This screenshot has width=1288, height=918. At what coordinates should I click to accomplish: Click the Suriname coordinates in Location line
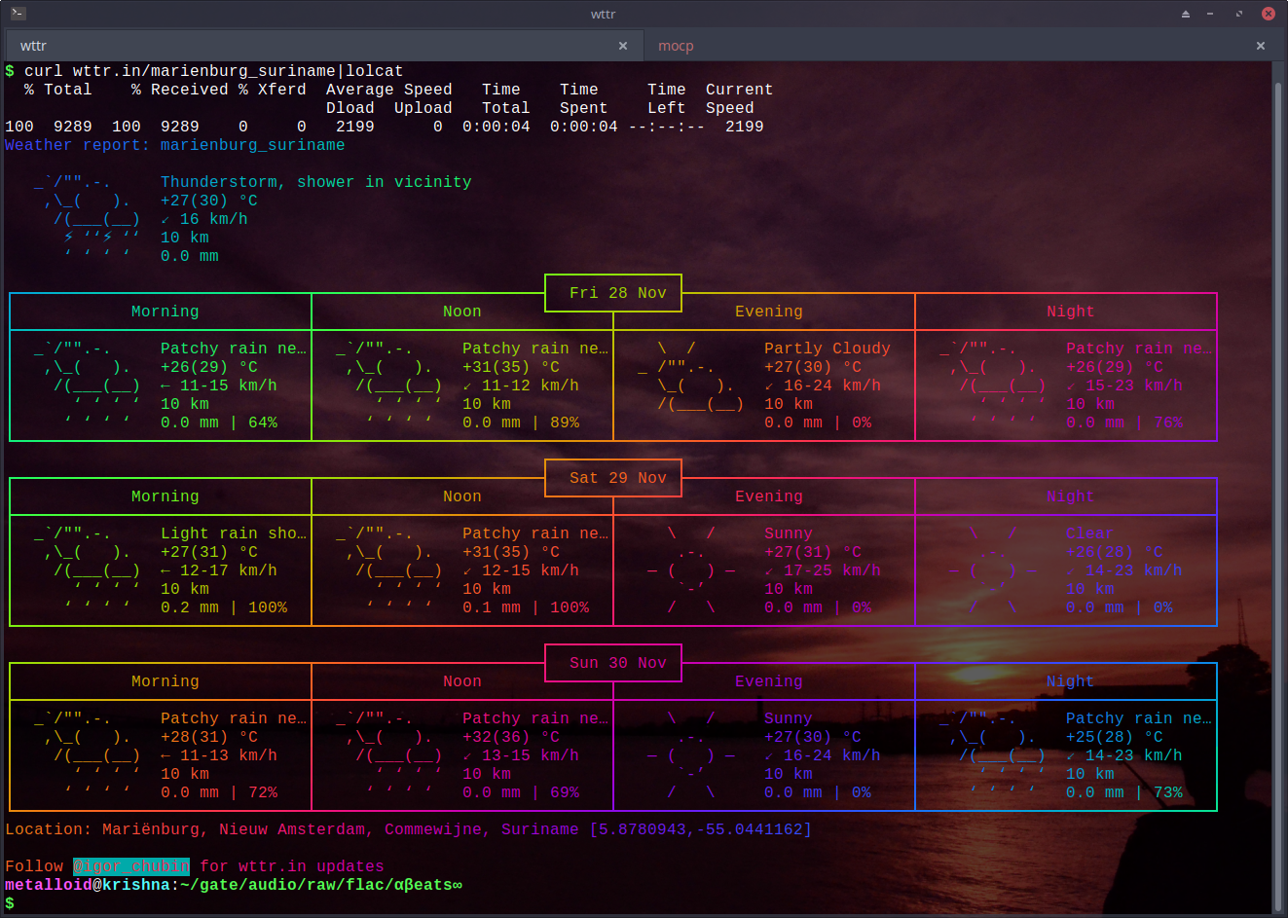700,829
